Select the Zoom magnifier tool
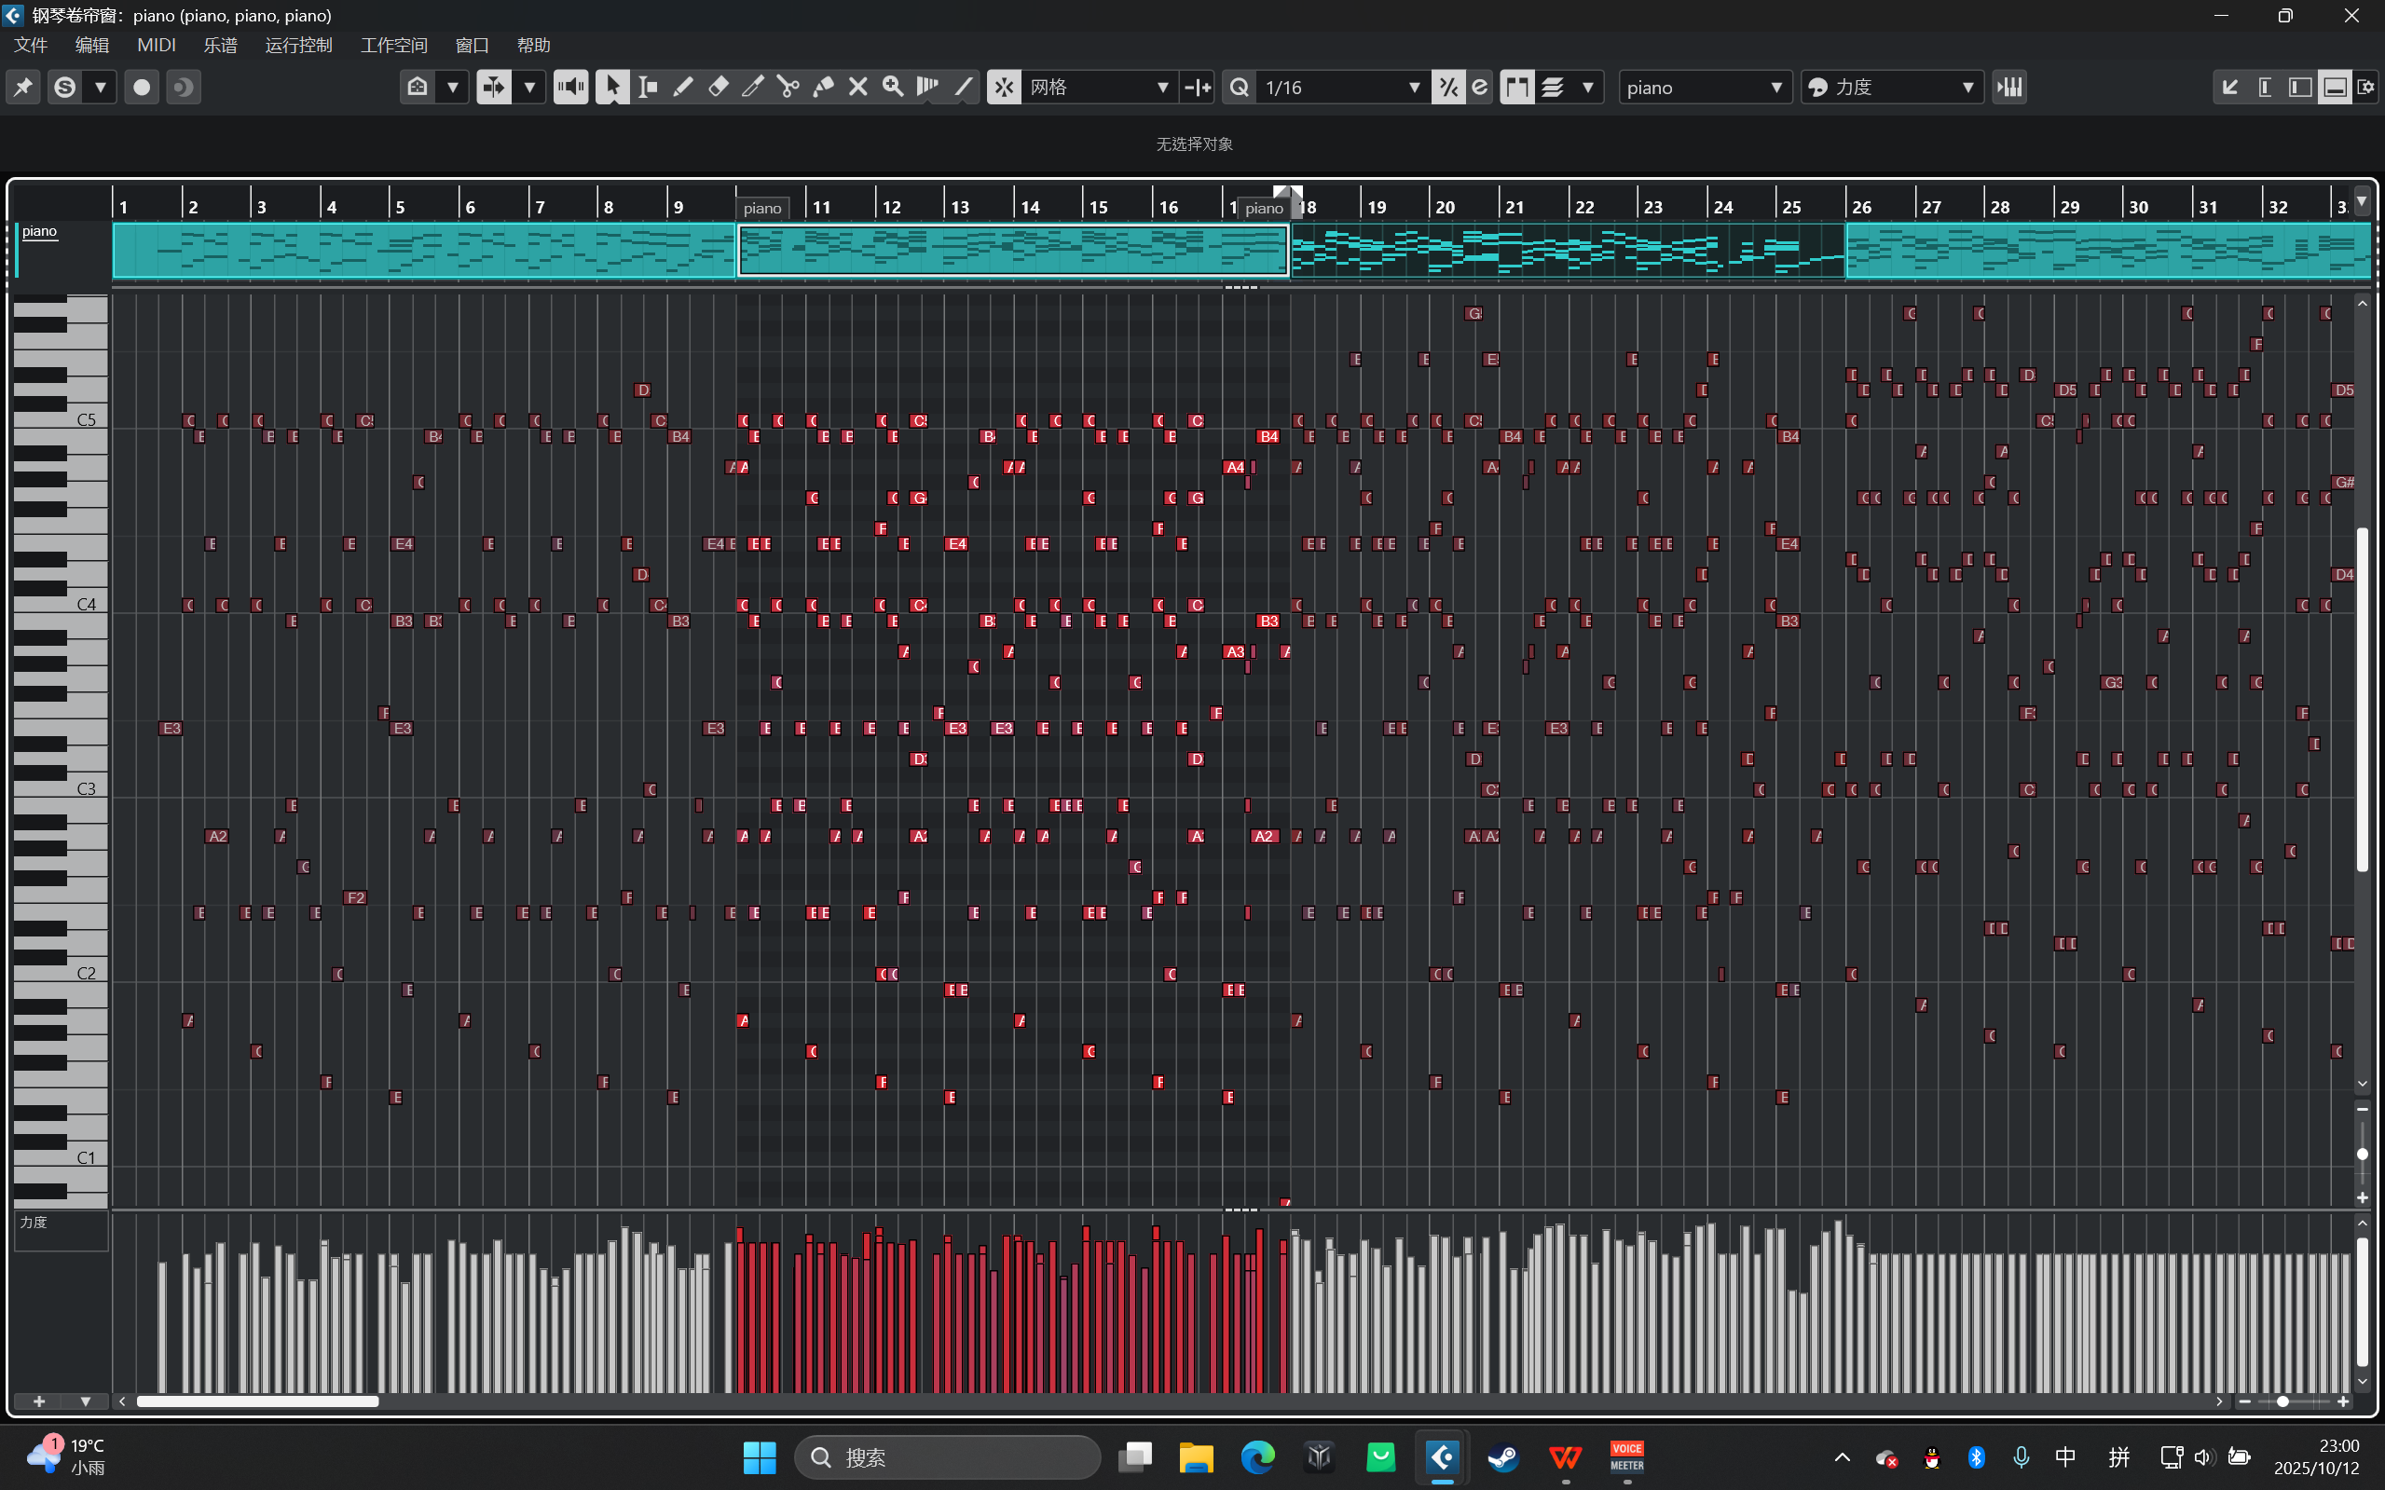 tap(893, 87)
